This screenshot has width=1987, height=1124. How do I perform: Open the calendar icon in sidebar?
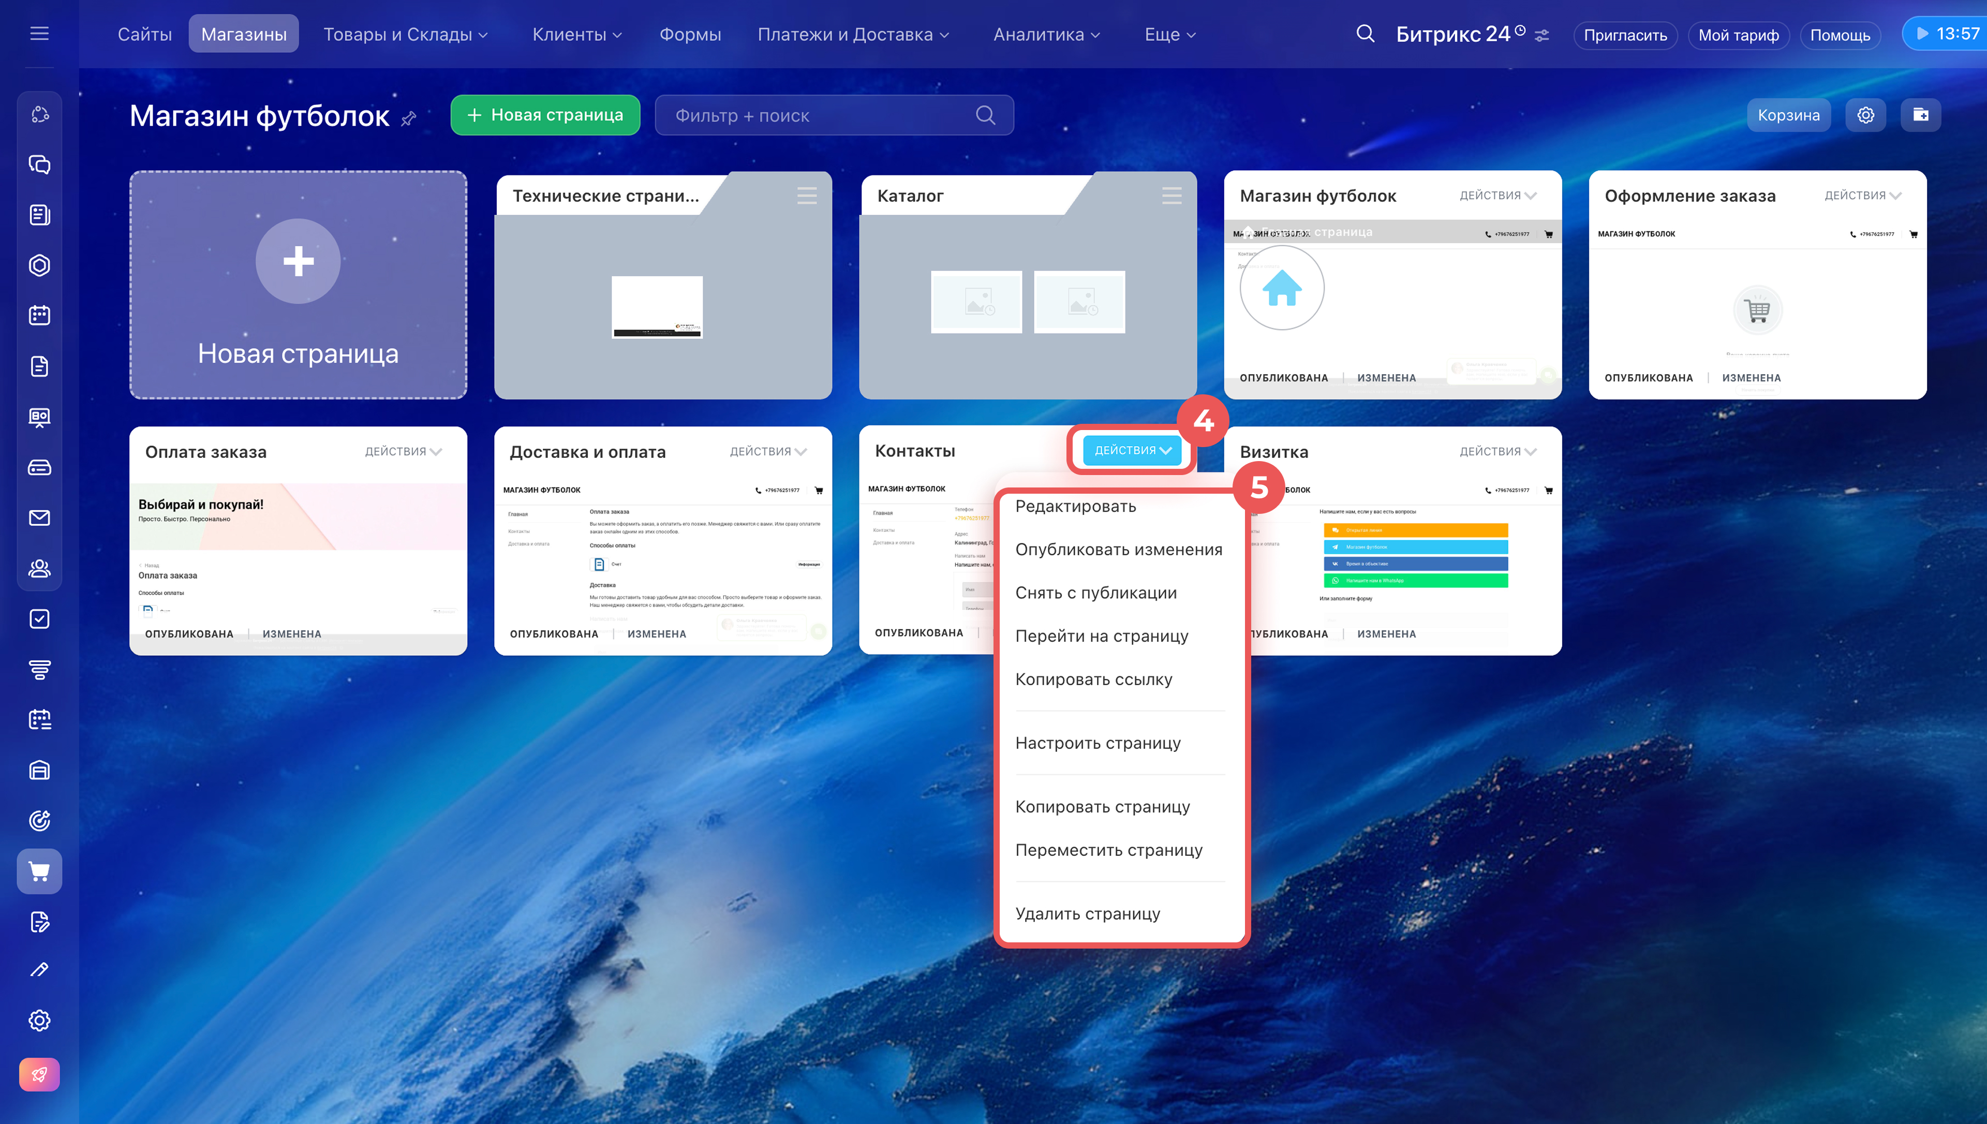coord(39,315)
